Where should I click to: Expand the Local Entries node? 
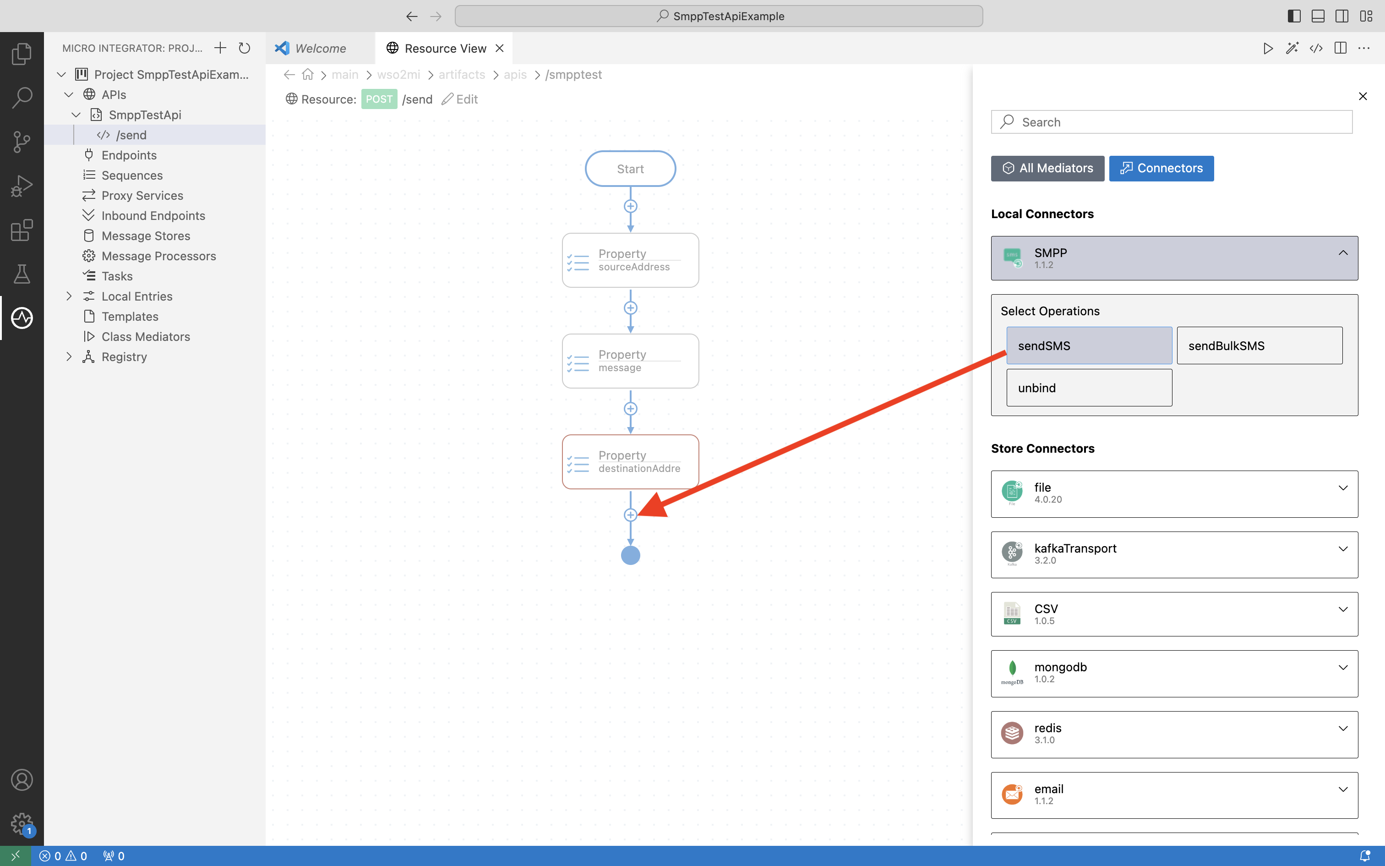coord(69,296)
